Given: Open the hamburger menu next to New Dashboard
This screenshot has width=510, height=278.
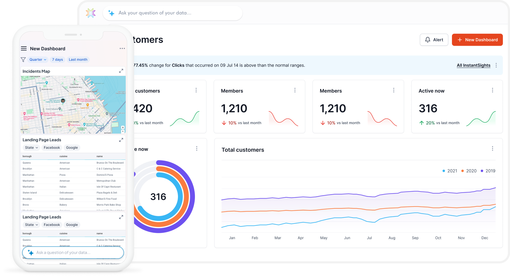Looking at the screenshot, I should (x=24, y=48).
